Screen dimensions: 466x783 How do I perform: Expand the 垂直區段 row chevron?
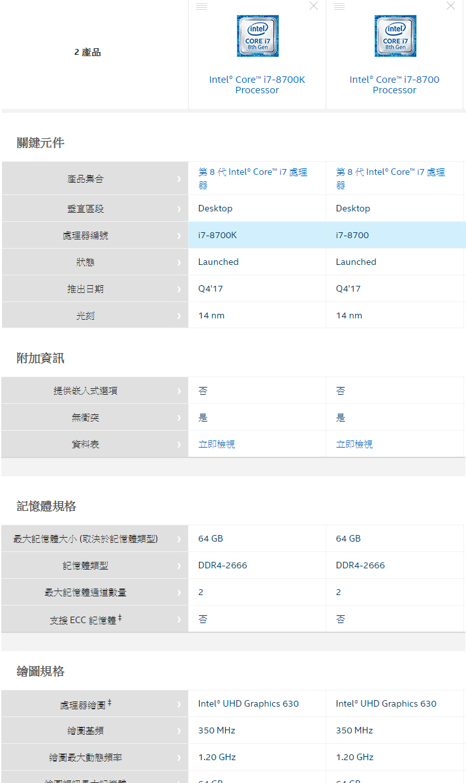coord(179,209)
